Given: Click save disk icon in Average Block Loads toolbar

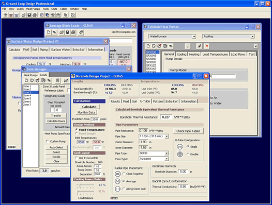Looking at the screenshot, I should point(67,32).
